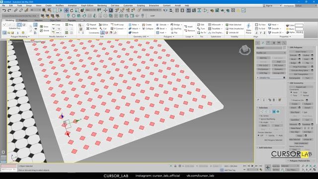Activate the Select and Scale tool

coord(77,10)
